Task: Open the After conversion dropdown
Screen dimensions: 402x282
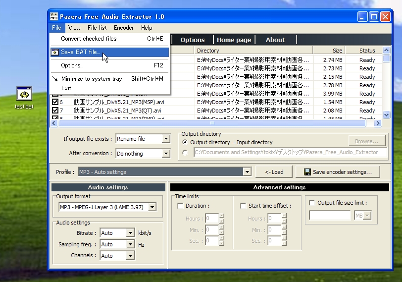Action: click(x=166, y=154)
